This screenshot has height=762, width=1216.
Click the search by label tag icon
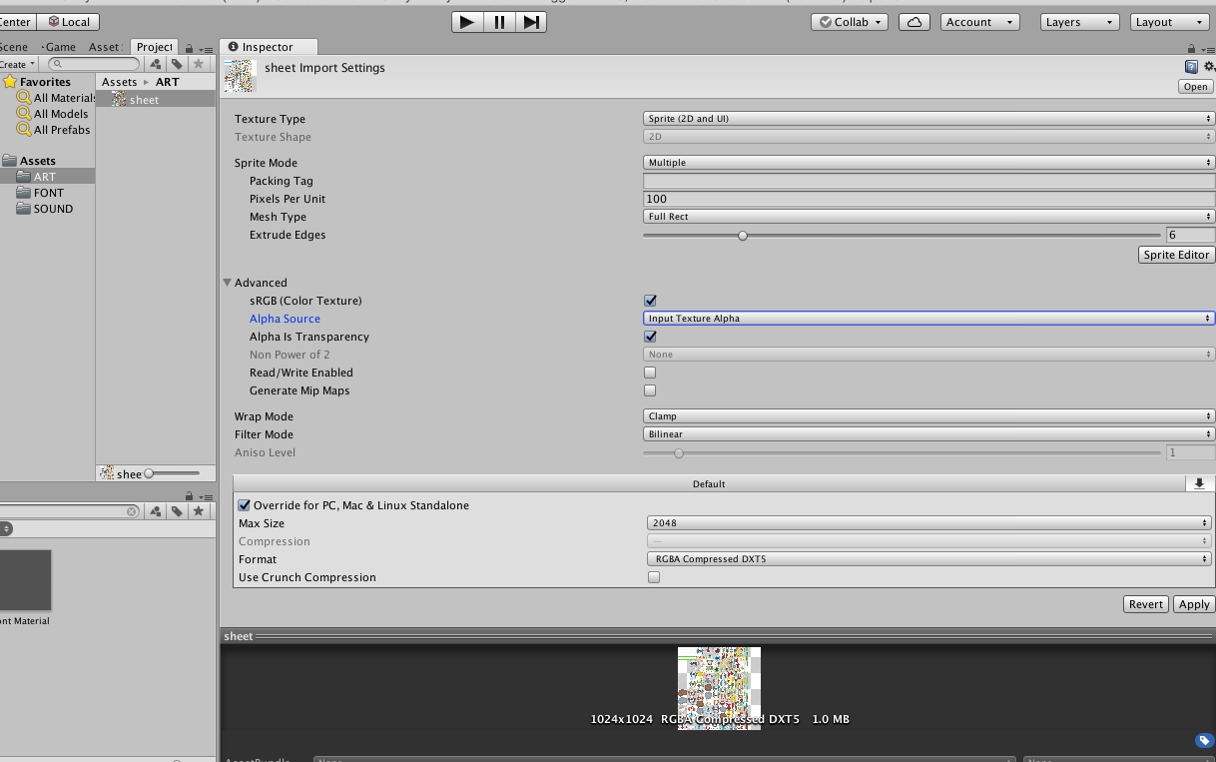point(177,63)
